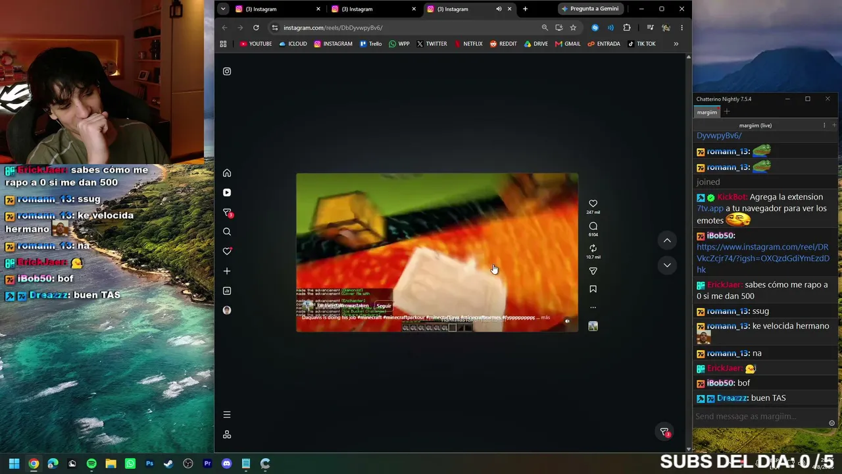Like the reel with the heart icon
The width and height of the screenshot is (842, 474).
click(x=593, y=203)
